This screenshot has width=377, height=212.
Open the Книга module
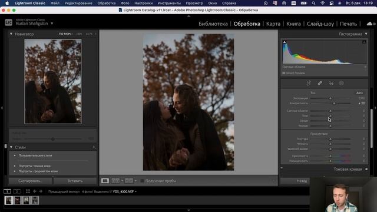[293, 24]
